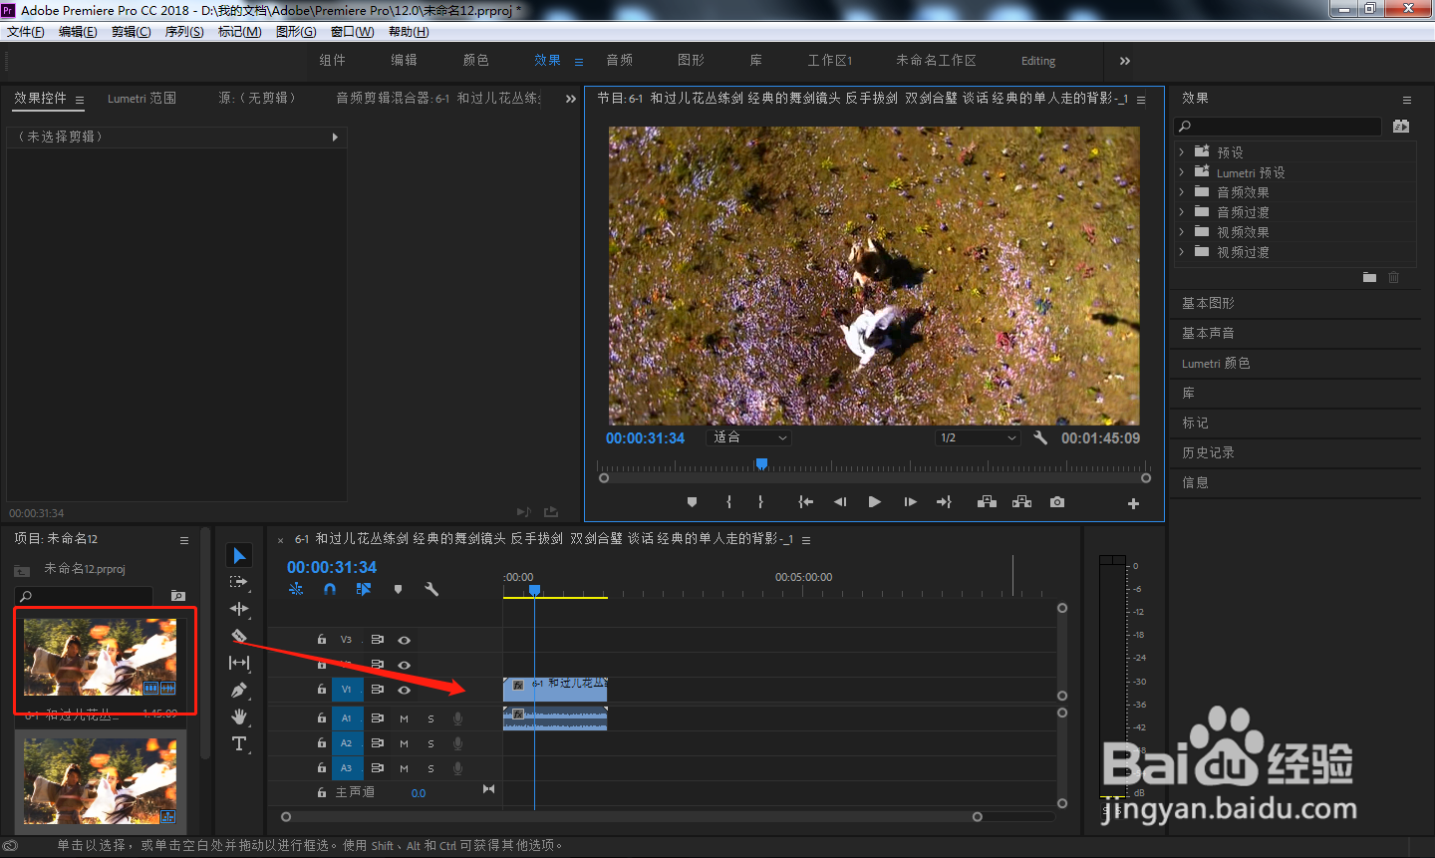Viewport: 1435px width, 858px height.
Task: Switch to 音频 workspace
Action: (620, 61)
